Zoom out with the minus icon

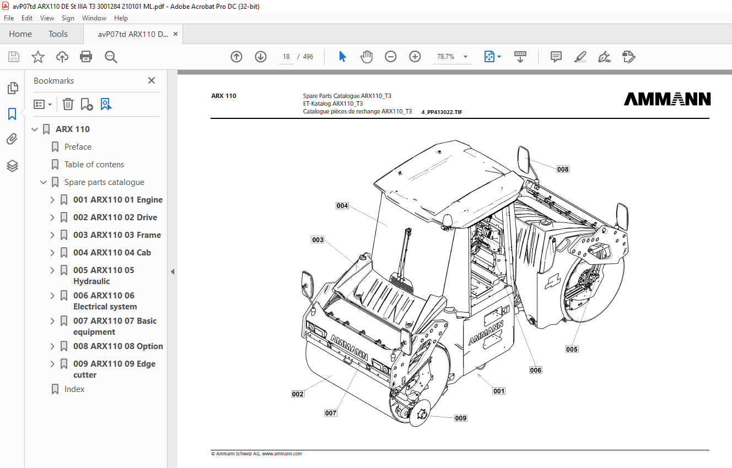click(391, 57)
